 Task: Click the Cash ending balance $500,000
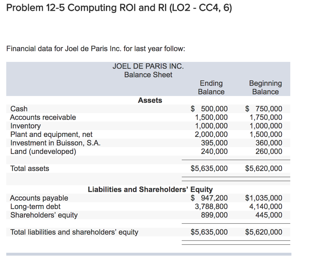pos(209,109)
